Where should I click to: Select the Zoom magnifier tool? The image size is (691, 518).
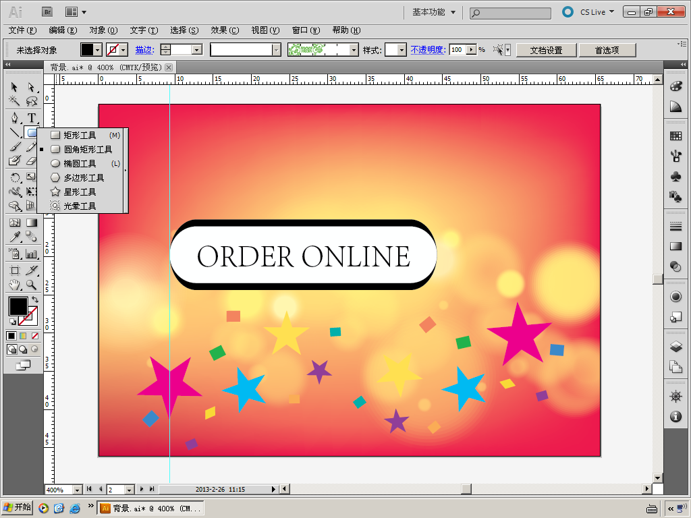tap(31, 285)
